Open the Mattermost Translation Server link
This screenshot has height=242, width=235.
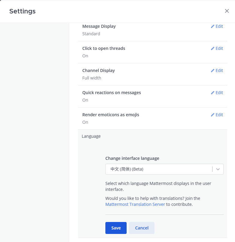(135, 204)
